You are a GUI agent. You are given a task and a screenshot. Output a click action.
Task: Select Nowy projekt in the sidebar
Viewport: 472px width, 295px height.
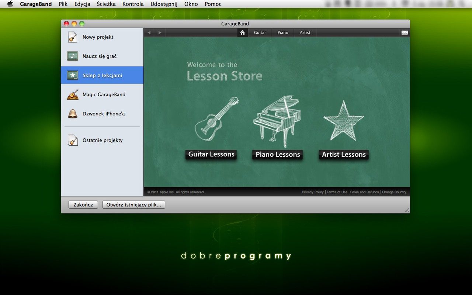102,37
